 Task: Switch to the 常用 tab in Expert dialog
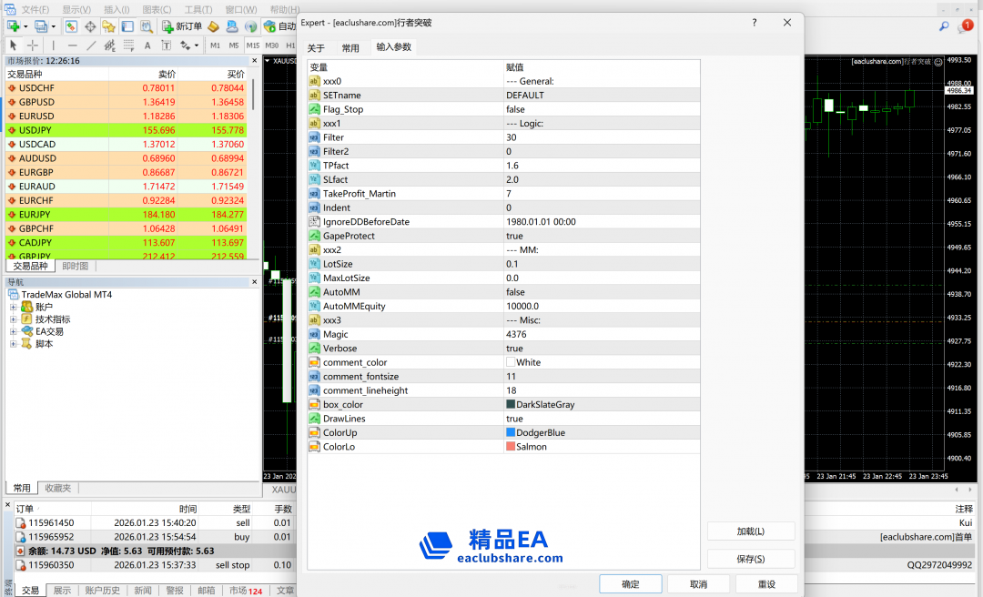(x=350, y=48)
